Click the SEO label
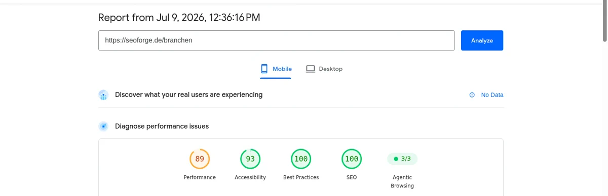 tap(352, 177)
